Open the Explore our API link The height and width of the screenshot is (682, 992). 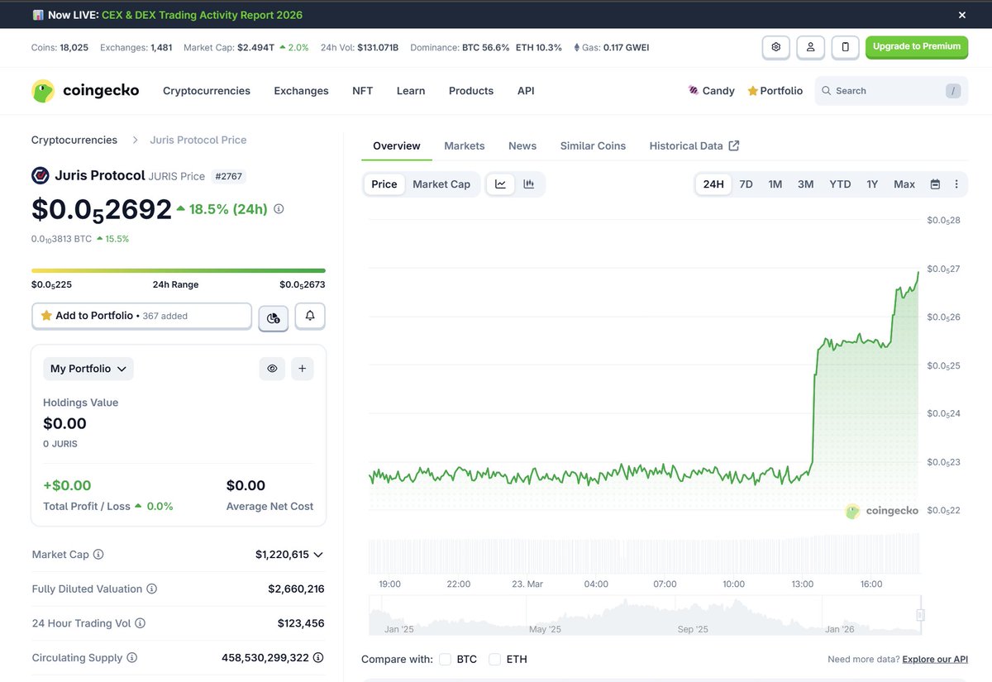(935, 659)
